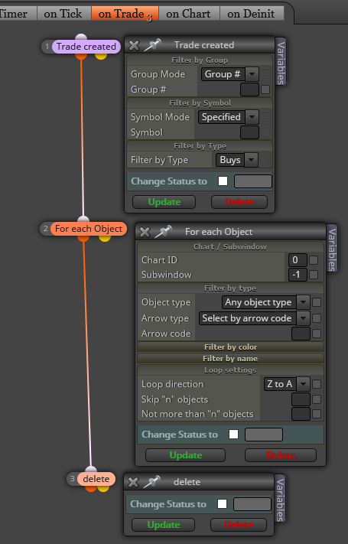Image resolution: width=348 pixels, height=544 pixels.
Task: Click Delete button in delete panel
Action: [239, 525]
